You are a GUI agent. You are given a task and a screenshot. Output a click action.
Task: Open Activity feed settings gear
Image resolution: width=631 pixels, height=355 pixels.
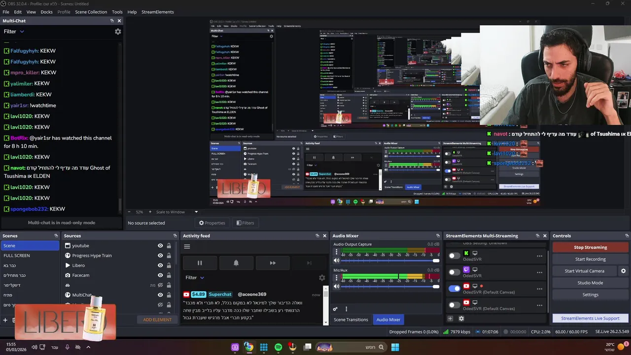[322, 278]
